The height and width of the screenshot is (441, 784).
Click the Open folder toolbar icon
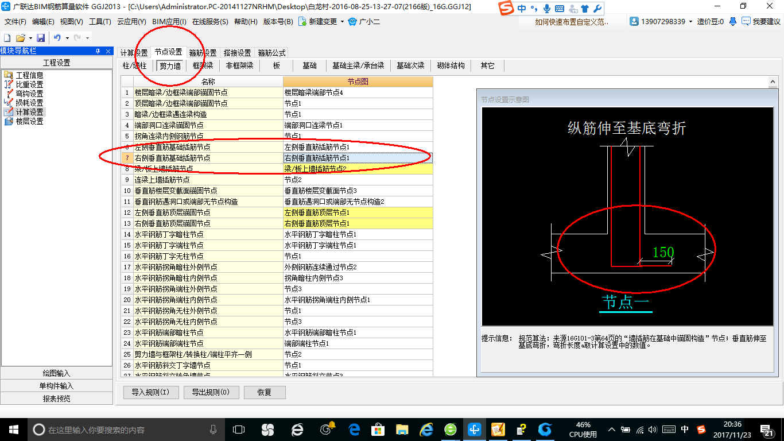pyautogui.click(x=20, y=38)
